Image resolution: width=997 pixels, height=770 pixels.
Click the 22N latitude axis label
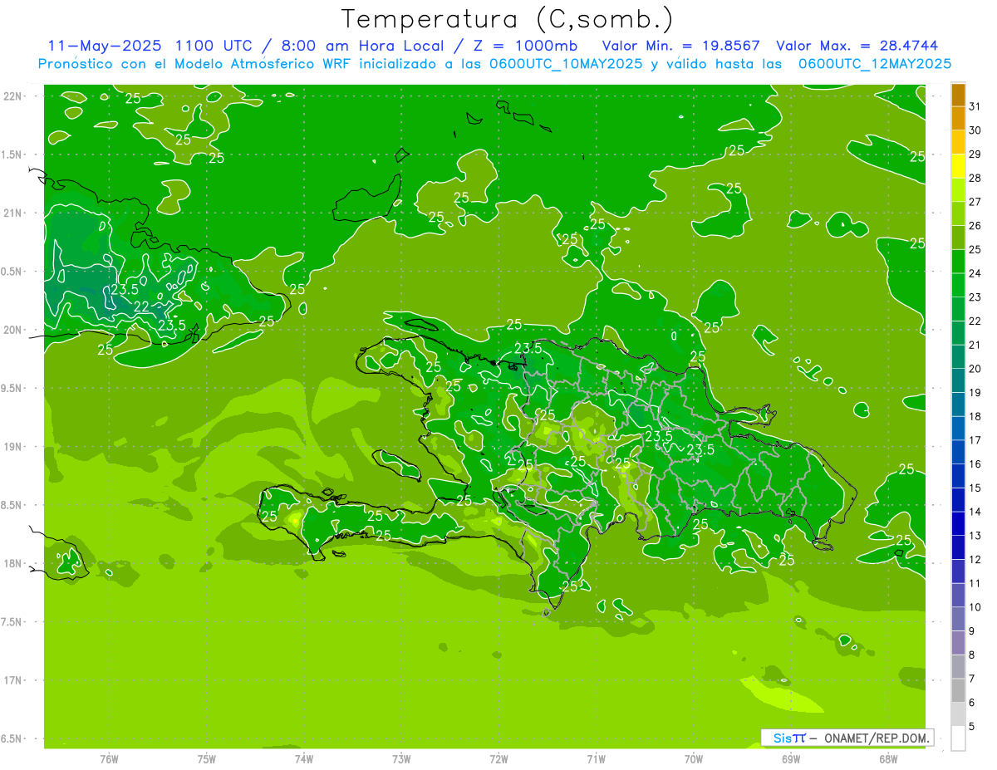tap(12, 96)
